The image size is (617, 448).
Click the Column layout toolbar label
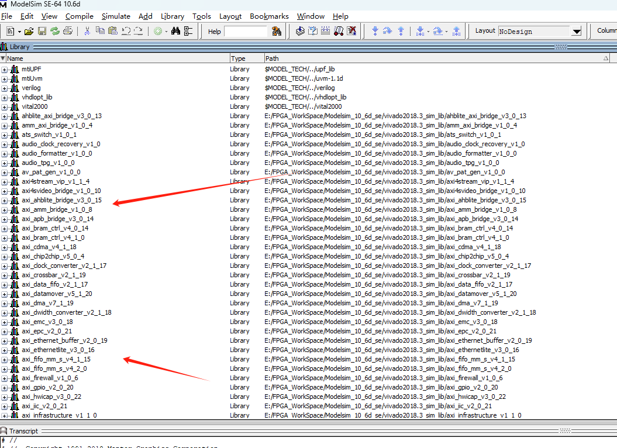[x=606, y=31]
